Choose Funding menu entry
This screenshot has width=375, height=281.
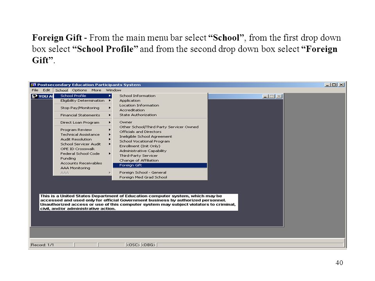point(82,158)
